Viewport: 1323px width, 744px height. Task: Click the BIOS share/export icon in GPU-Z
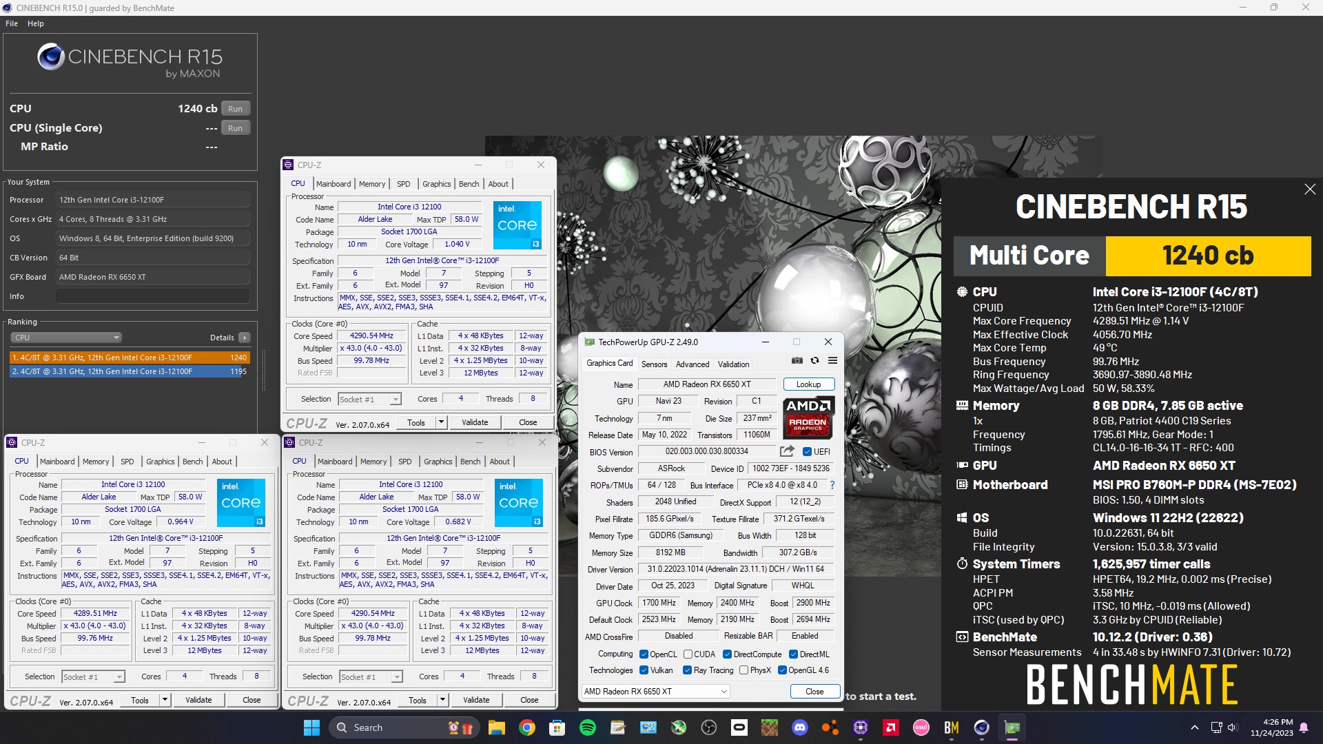click(x=787, y=451)
